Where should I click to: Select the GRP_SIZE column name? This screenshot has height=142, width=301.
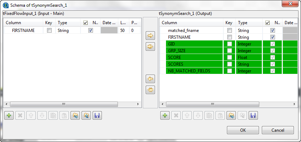pos(177,51)
